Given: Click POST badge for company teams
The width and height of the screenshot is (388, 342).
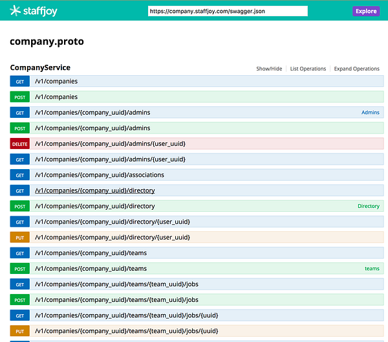Looking at the screenshot, I should pyautogui.click(x=20, y=269).
